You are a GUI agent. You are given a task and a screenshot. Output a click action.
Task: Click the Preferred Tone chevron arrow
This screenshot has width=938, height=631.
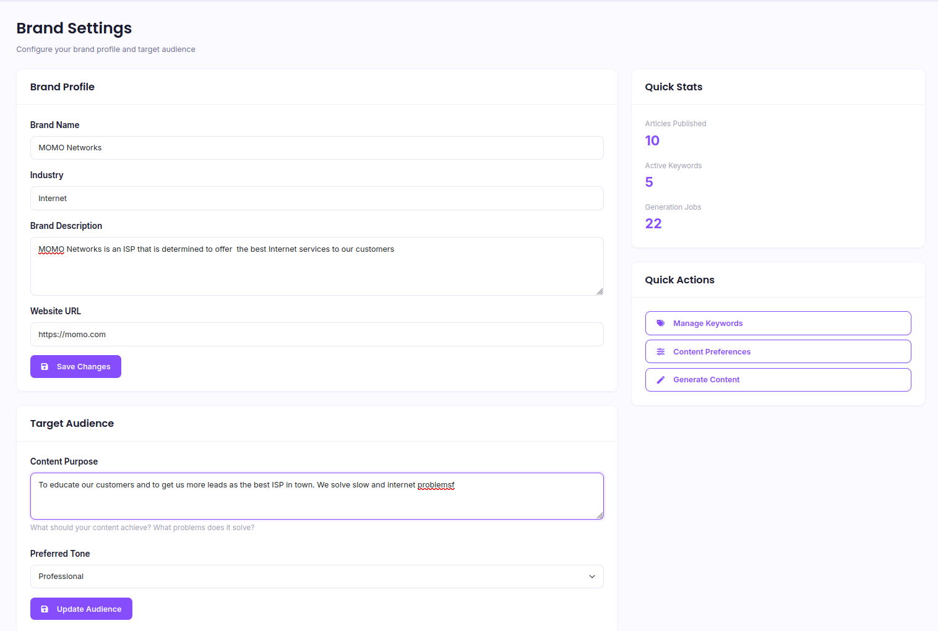[x=592, y=577]
